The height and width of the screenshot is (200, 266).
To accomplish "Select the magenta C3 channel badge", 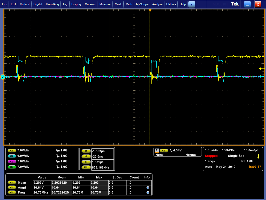I will 12,161.
